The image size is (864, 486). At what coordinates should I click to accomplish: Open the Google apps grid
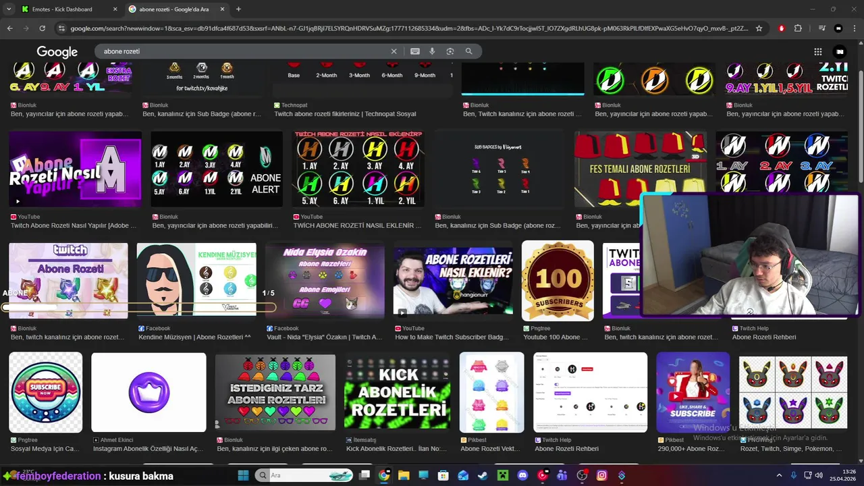(818, 51)
